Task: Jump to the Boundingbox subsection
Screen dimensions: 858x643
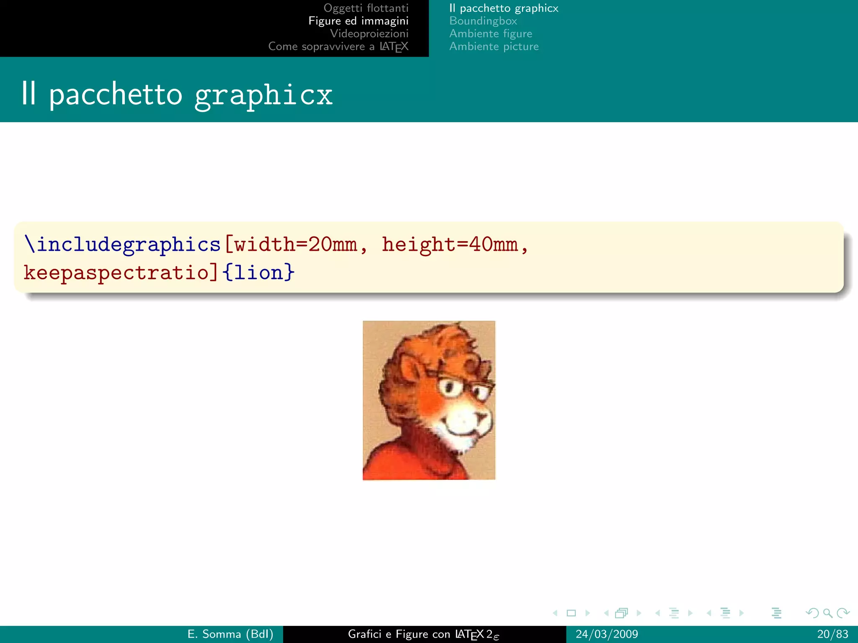Action: point(483,21)
